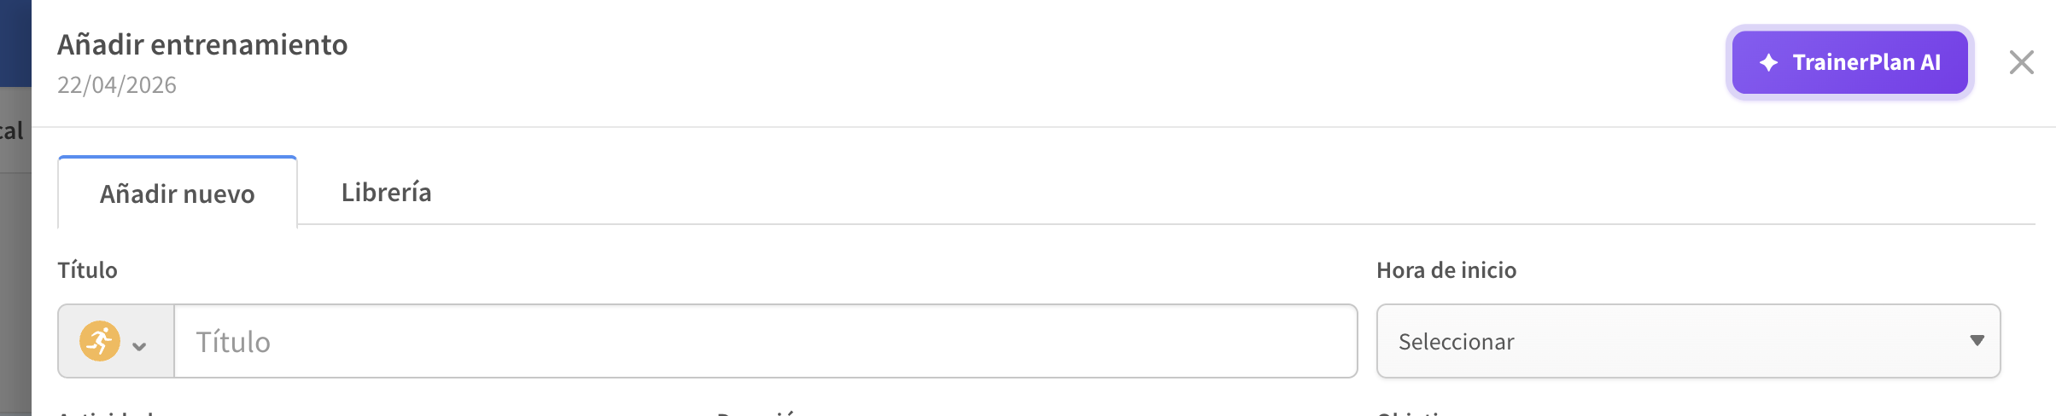Image resolution: width=2056 pixels, height=416 pixels.
Task: Select the Añadir nuevo tab
Action: click(x=178, y=194)
